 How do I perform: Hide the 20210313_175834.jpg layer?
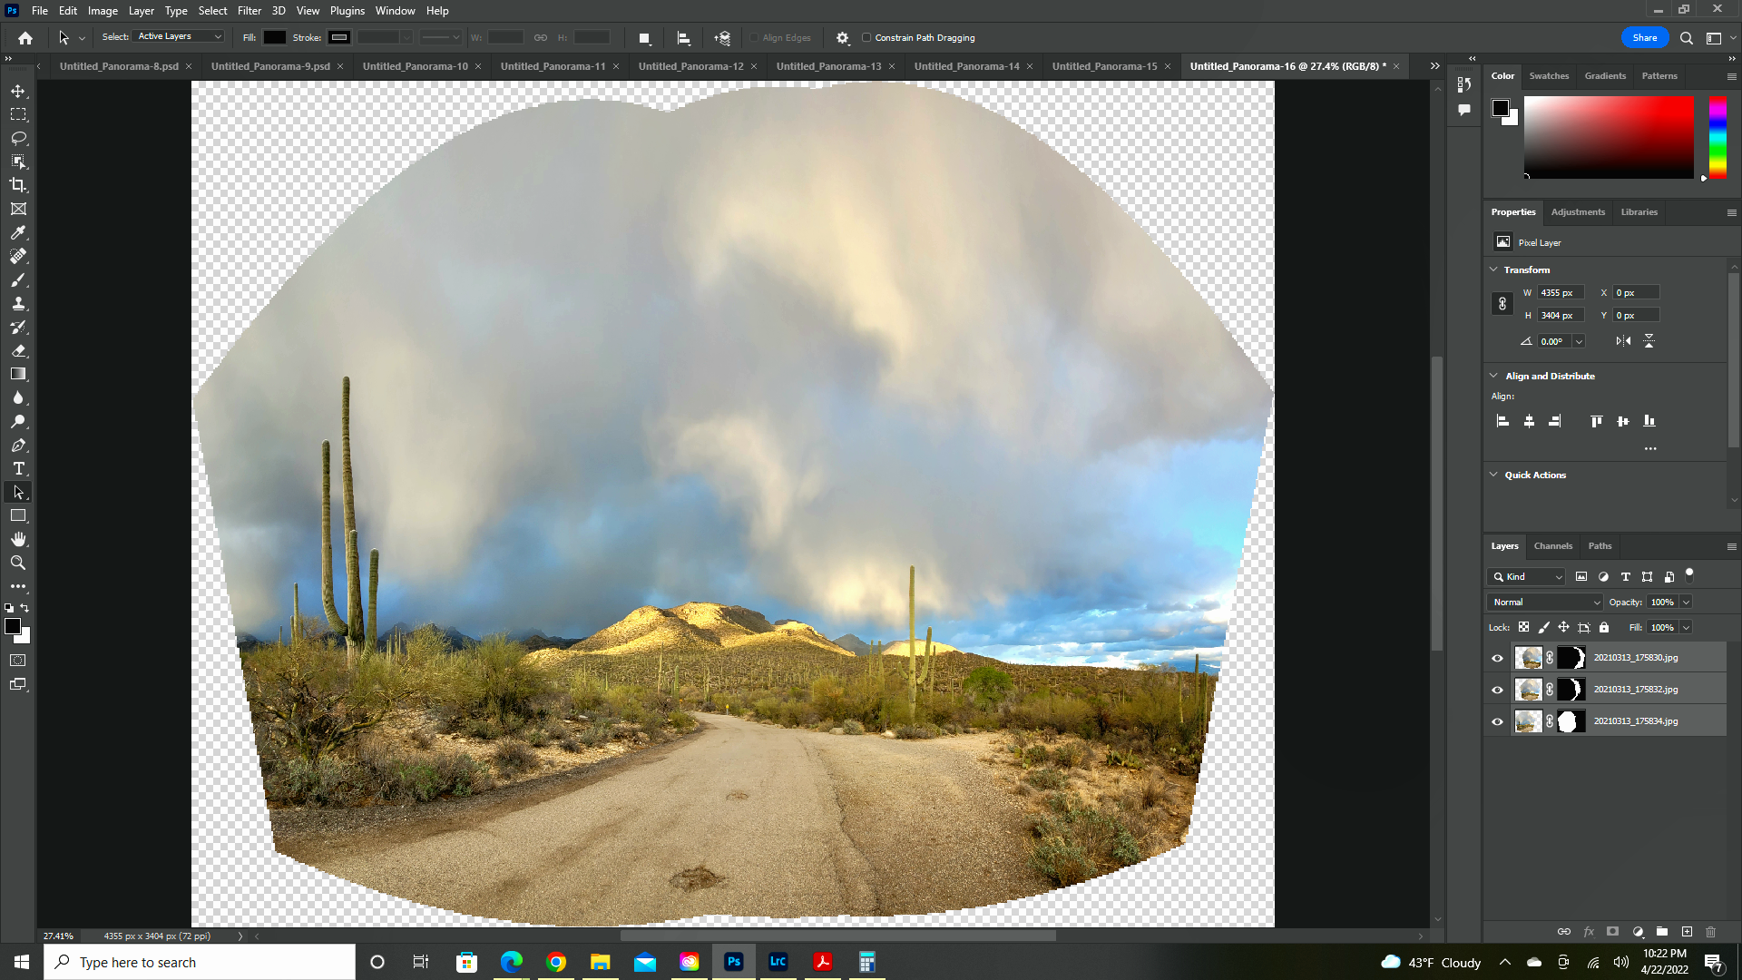click(x=1497, y=721)
